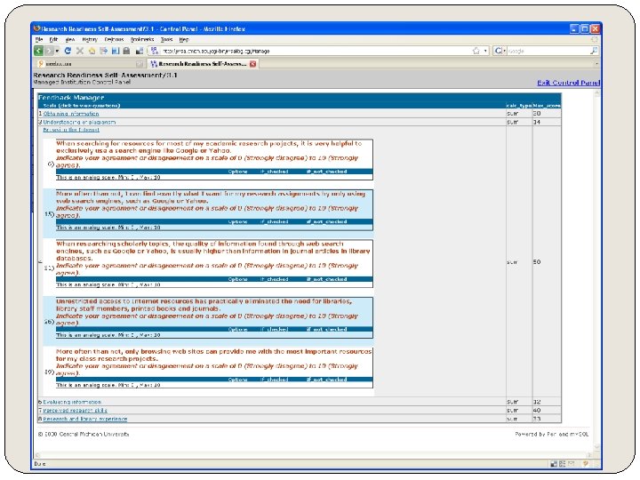Click the site favicon in address bar

pos(155,51)
